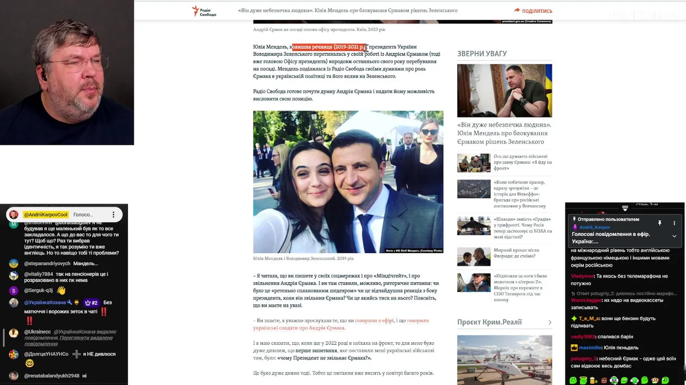Image resolution: width=686 pixels, height=385 pixels.
Task: Collapse the Twitch chat using the top handle arrow
Action: click(625, 208)
